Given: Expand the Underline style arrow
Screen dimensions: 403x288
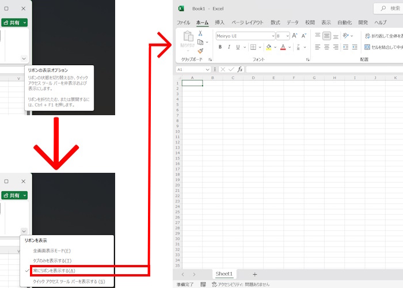Looking at the screenshot, I should (x=245, y=47).
